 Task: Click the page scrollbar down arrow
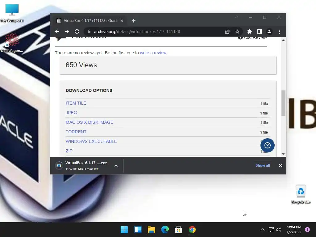(x=283, y=154)
